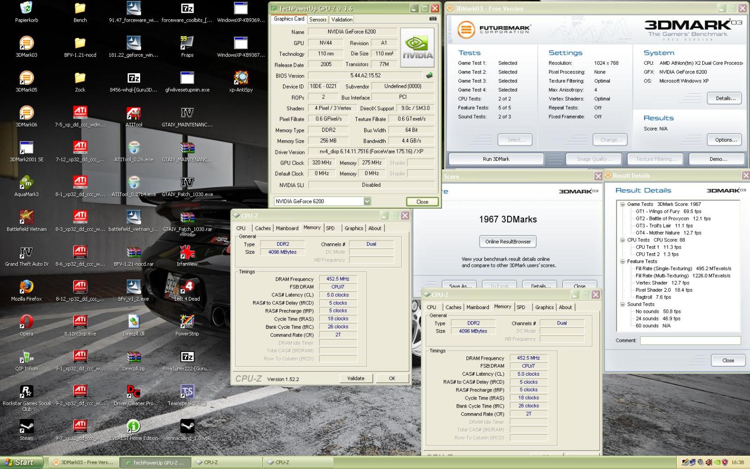
Task: Select the Battlefield Vietnam game shortcut
Action: point(26,220)
